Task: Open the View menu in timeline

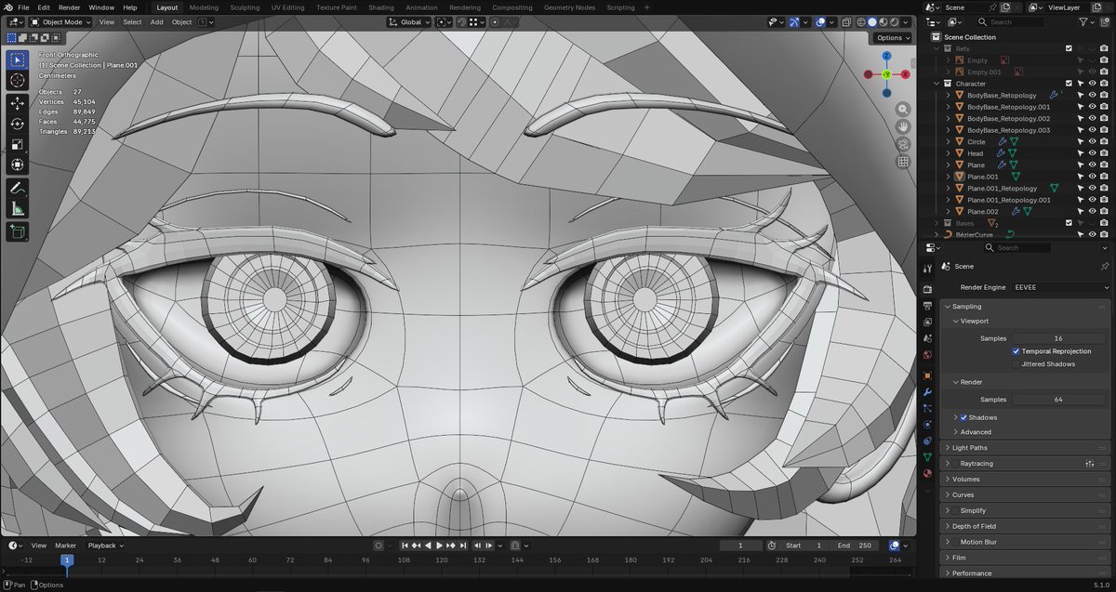Action: (39, 546)
